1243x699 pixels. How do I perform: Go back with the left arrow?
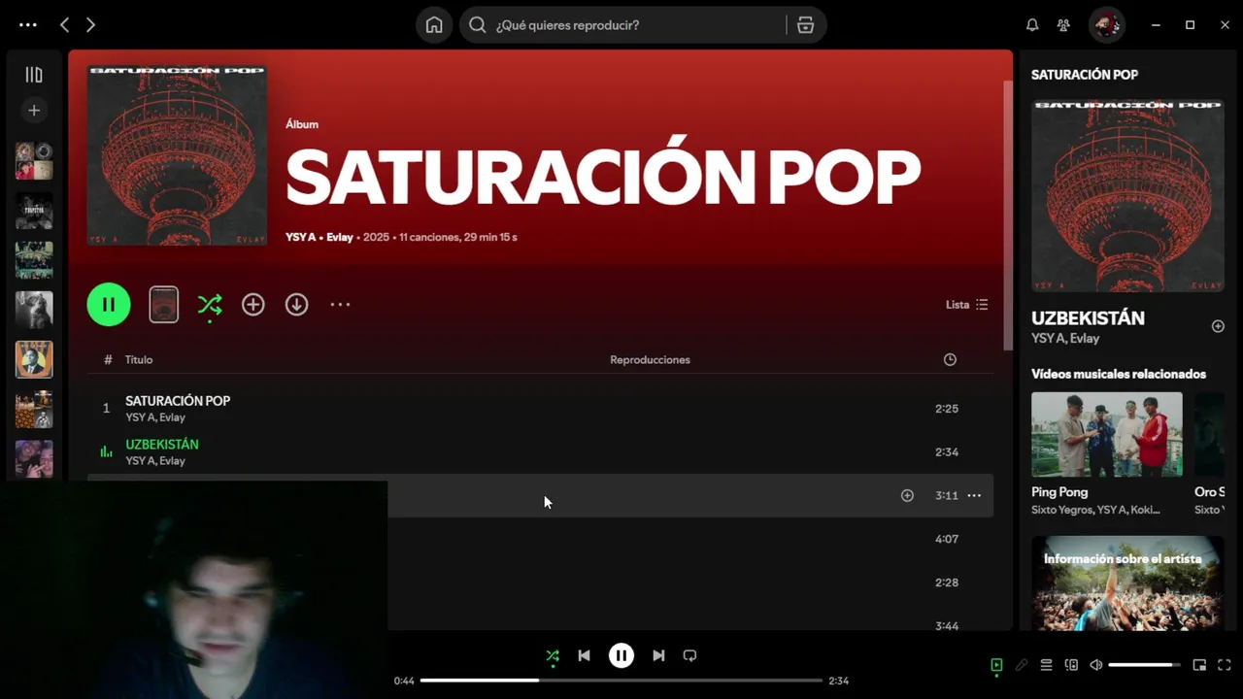pyautogui.click(x=64, y=25)
